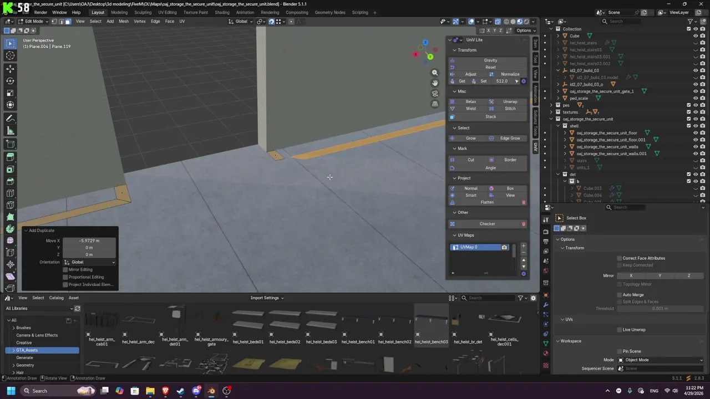The image size is (710, 399).
Task: Click the Gravity button in UniV Lite
Action: (x=488, y=60)
